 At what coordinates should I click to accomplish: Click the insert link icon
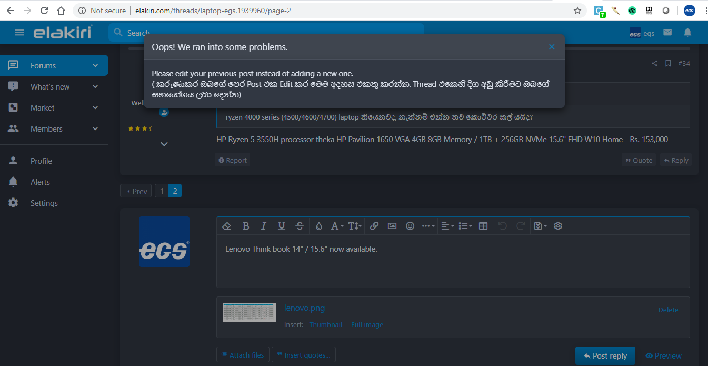pyautogui.click(x=374, y=226)
